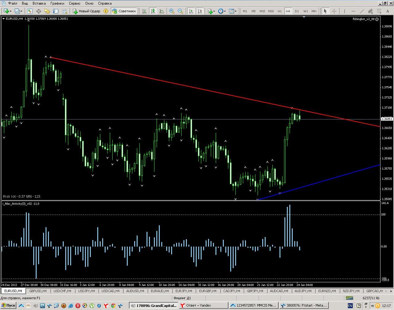The image size is (394, 310).
Task: Switch timeframe to MN
Action: 314,11
